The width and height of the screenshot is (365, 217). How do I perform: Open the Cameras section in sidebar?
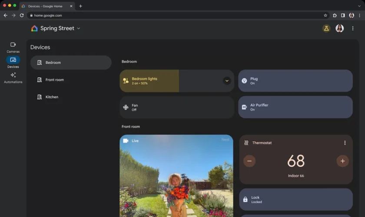(13, 47)
